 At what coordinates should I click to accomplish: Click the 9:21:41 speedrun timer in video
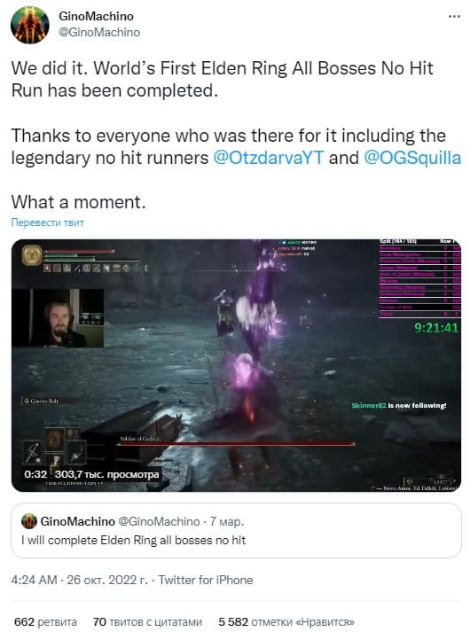tap(436, 327)
